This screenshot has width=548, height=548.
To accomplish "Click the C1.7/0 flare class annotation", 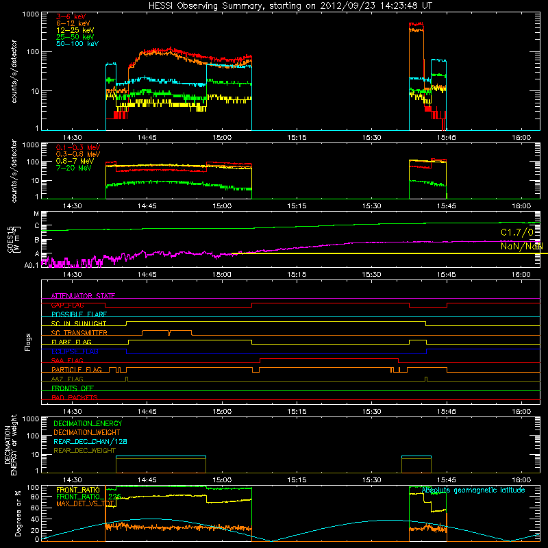I will (x=517, y=232).
